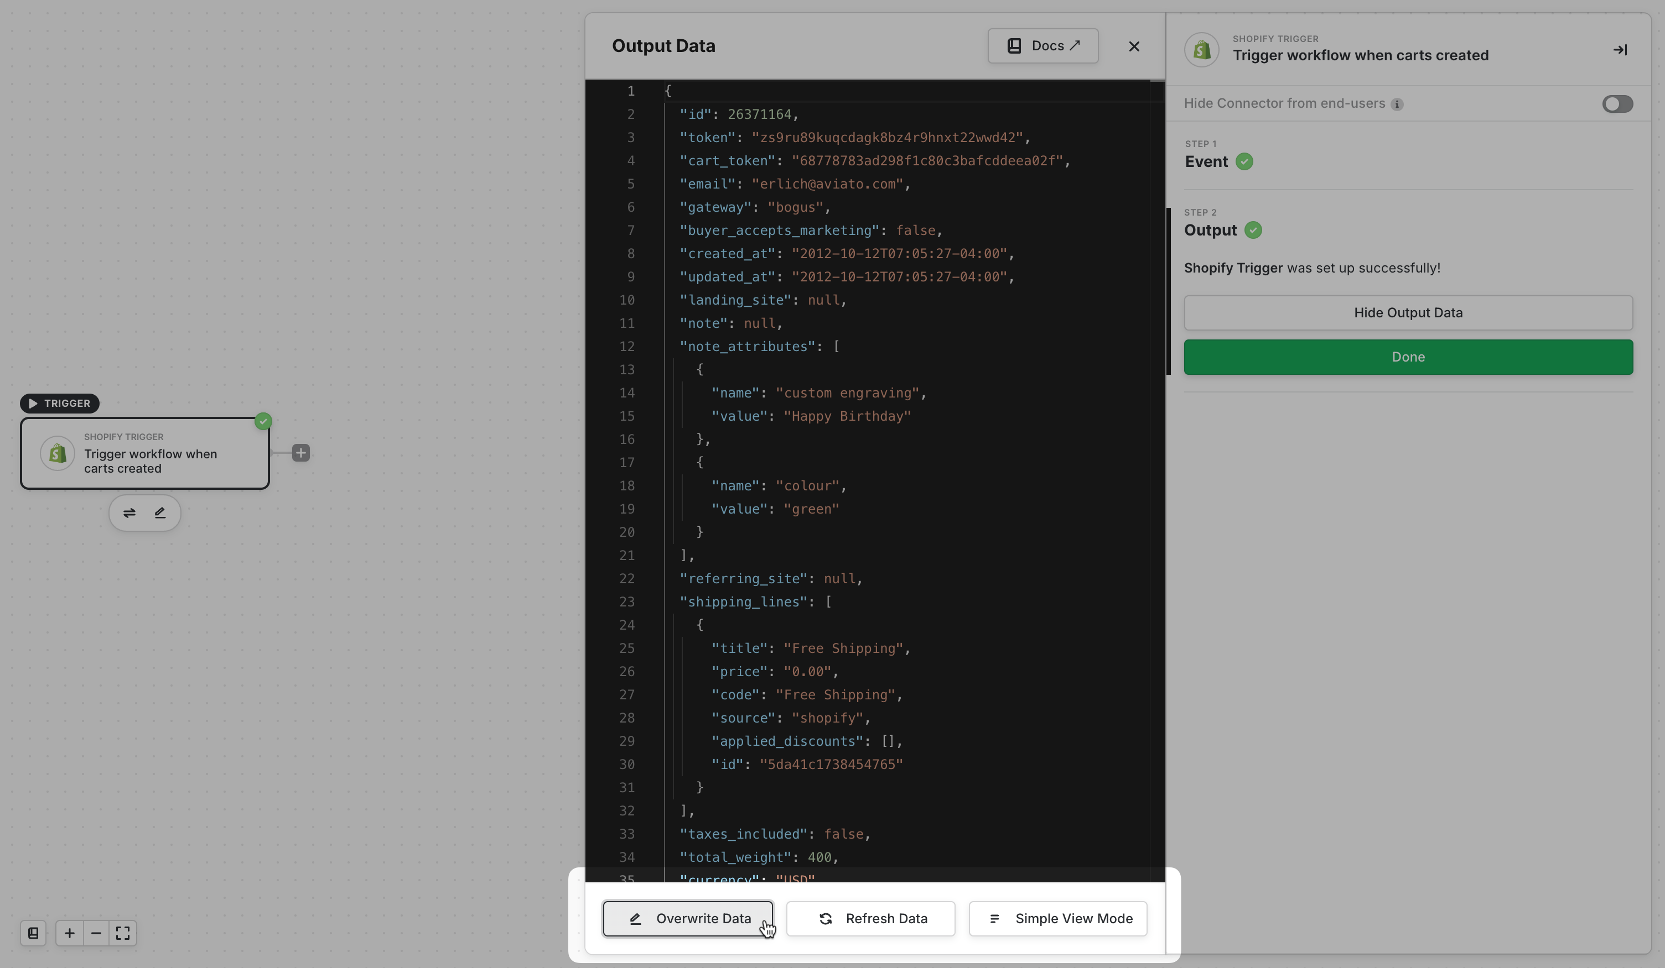Open Docs link in Output Data header
Viewport: 1665px width, 968px height.
point(1042,46)
